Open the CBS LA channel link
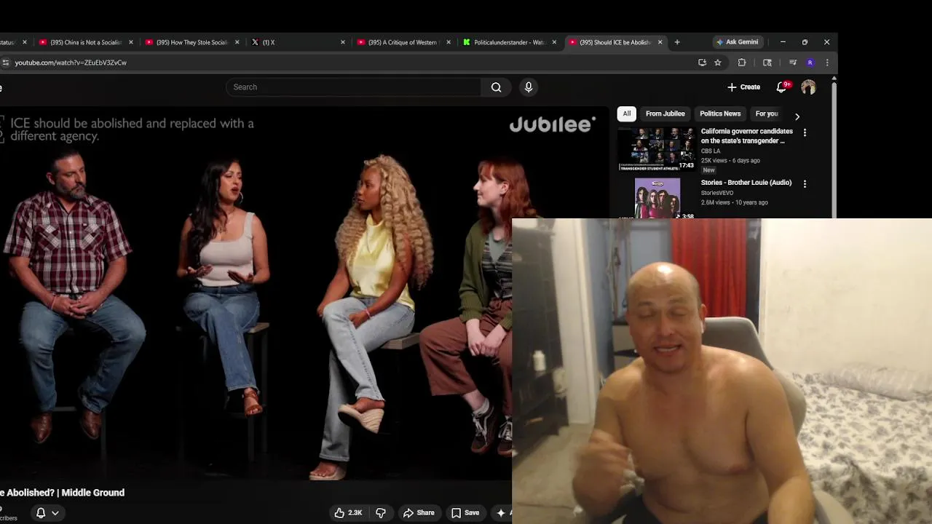The height and width of the screenshot is (524, 932). point(710,151)
